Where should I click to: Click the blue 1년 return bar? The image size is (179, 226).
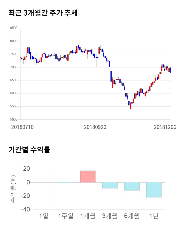pyautogui.click(x=154, y=190)
